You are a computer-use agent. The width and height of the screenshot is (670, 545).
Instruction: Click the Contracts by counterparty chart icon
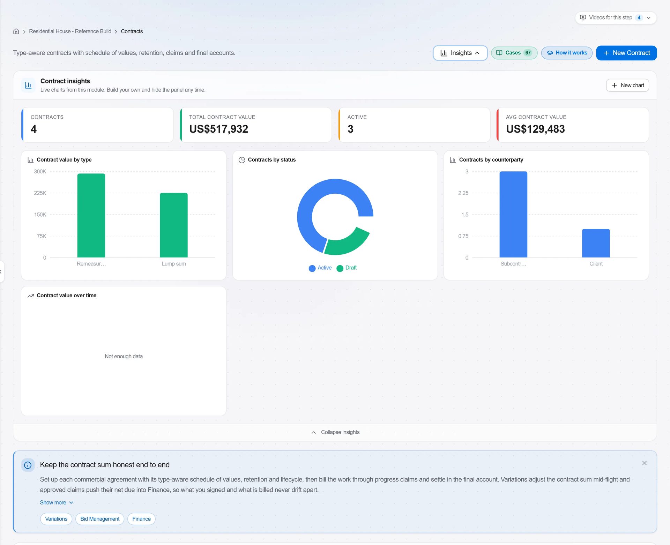453,160
